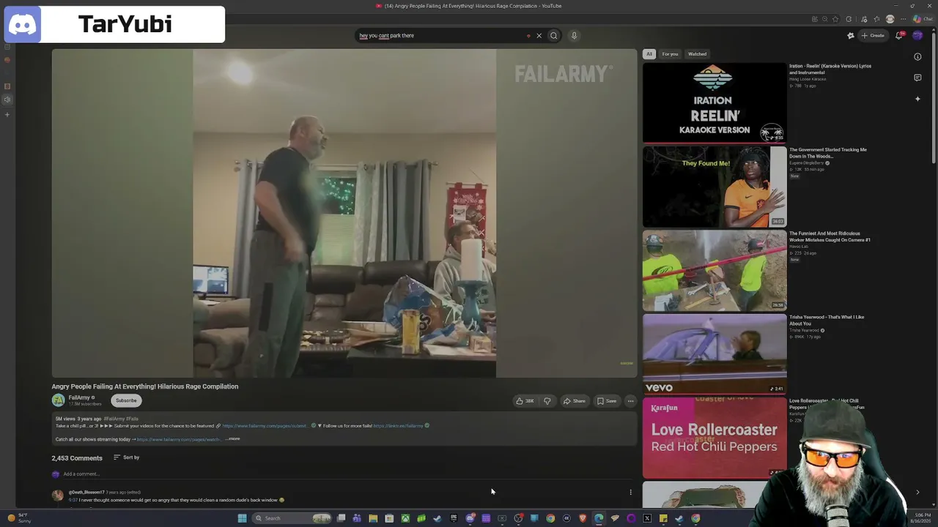This screenshot has height=527, width=938.
Task: Open the Iration Reelin' karaoke video thumbnail
Action: pyautogui.click(x=714, y=102)
